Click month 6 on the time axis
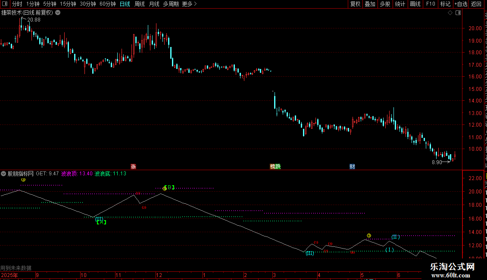This screenshot has height=280, width=487. click(399, 275)
